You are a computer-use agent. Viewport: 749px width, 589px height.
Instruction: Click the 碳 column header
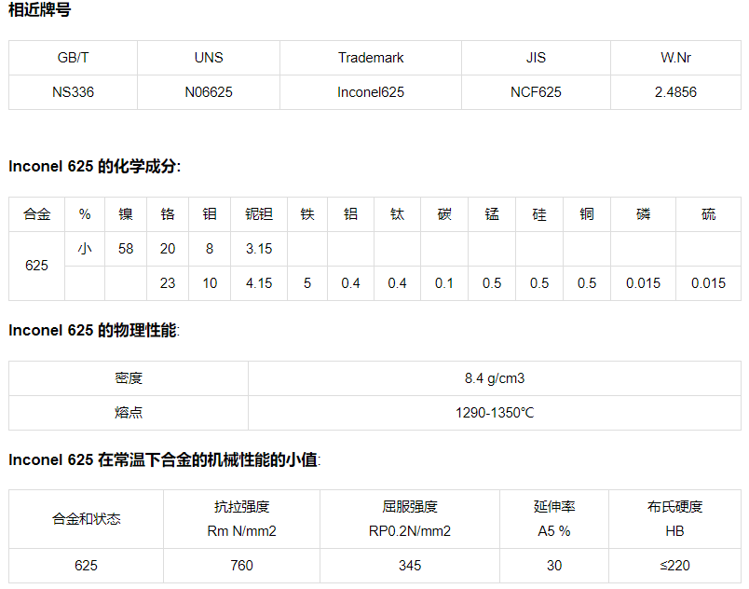coord(444,214)
